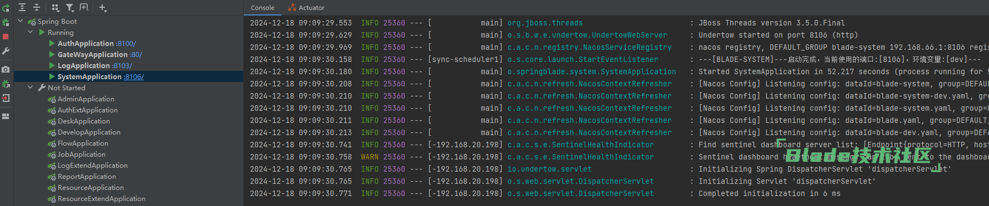
Task: Click the 'Completed initialization in 6 ms' message
Action: pos(770,193)
